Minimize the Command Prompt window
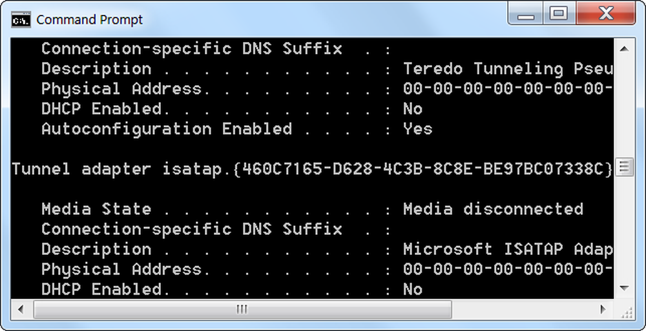646x331 pixels. click(x=526, y=14)
